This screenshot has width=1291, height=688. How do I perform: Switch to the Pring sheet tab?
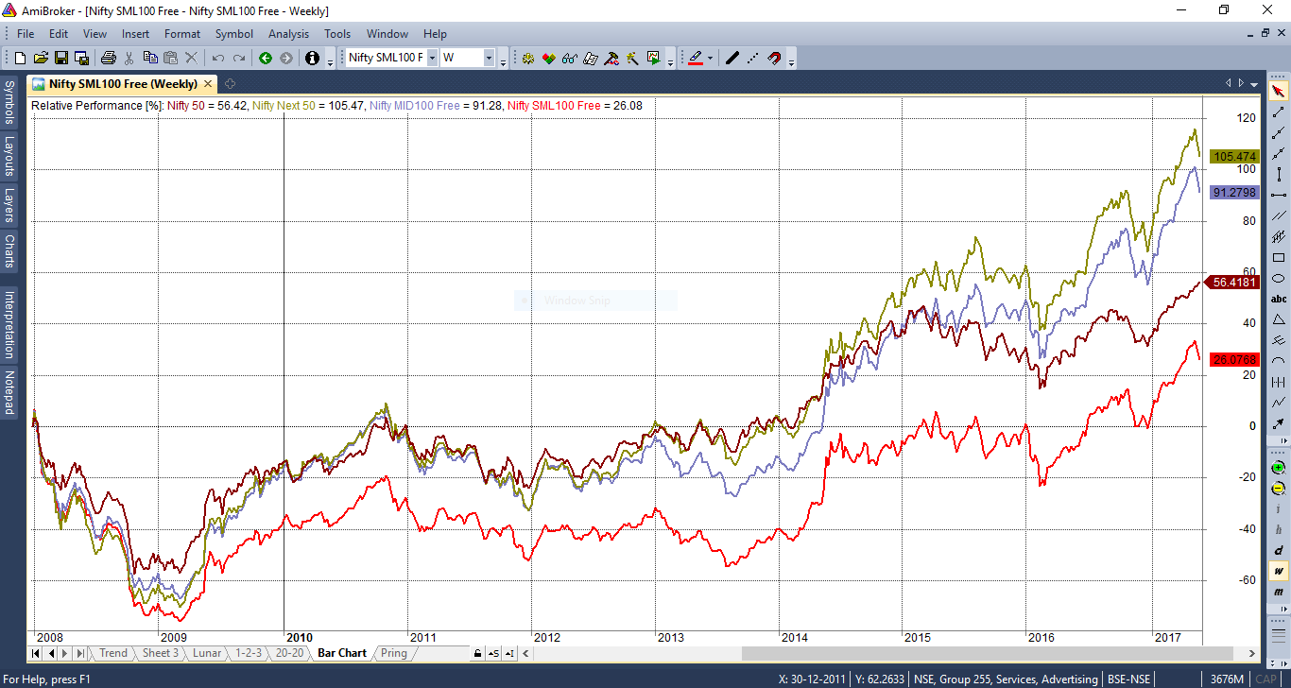click(394, 653)
